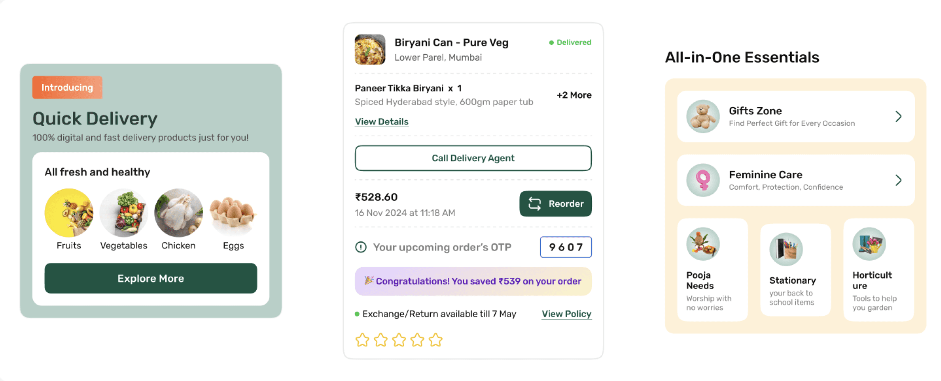Rate the order with the third star
The image size is (941, 381).
point(399,340)
